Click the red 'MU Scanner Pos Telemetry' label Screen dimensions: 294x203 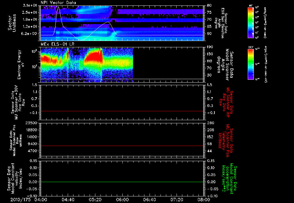(x=226, y=140)
